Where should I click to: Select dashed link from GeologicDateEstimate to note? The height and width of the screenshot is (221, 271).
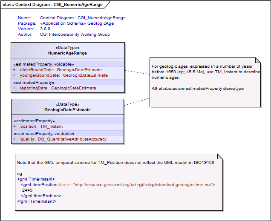tap(137, 102)
